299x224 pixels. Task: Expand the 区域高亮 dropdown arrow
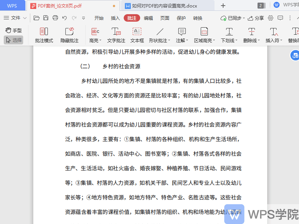214,40
